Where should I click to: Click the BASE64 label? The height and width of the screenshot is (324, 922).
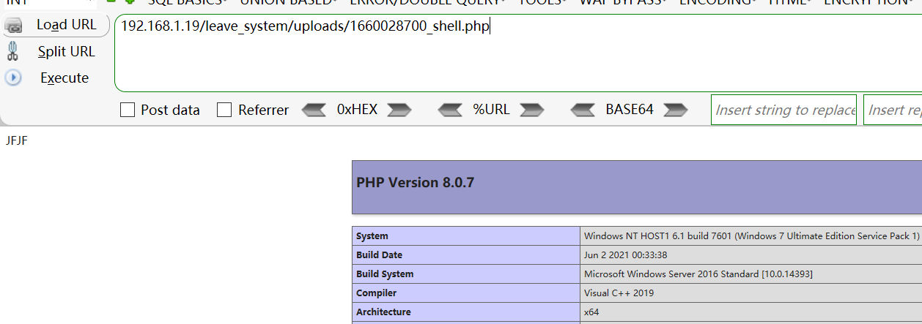(x=629, y=110)
